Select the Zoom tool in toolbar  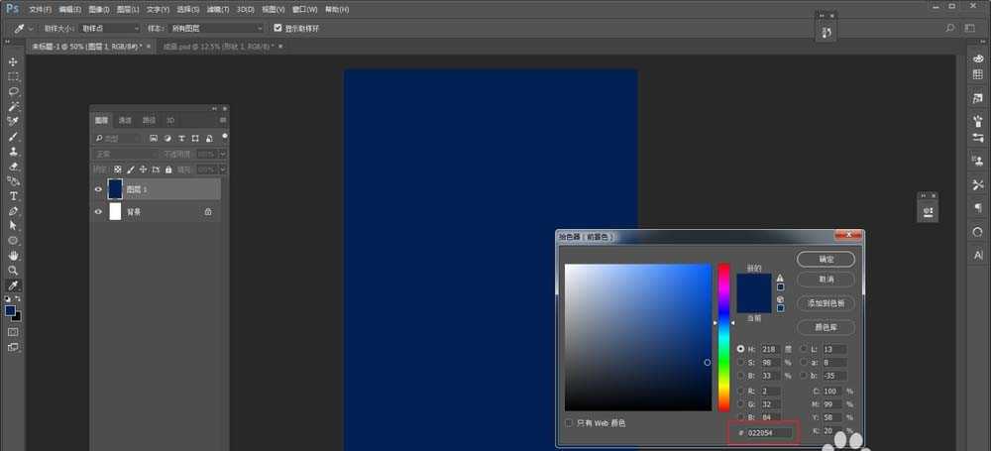[13, 270]
